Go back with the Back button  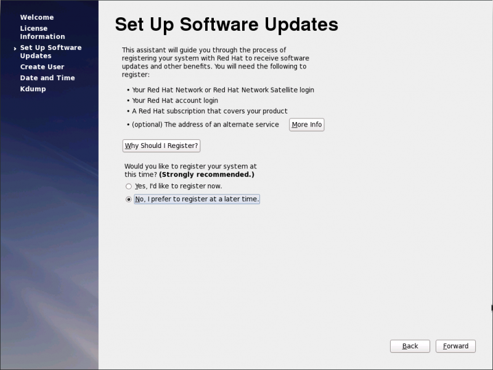click(410, 346)
